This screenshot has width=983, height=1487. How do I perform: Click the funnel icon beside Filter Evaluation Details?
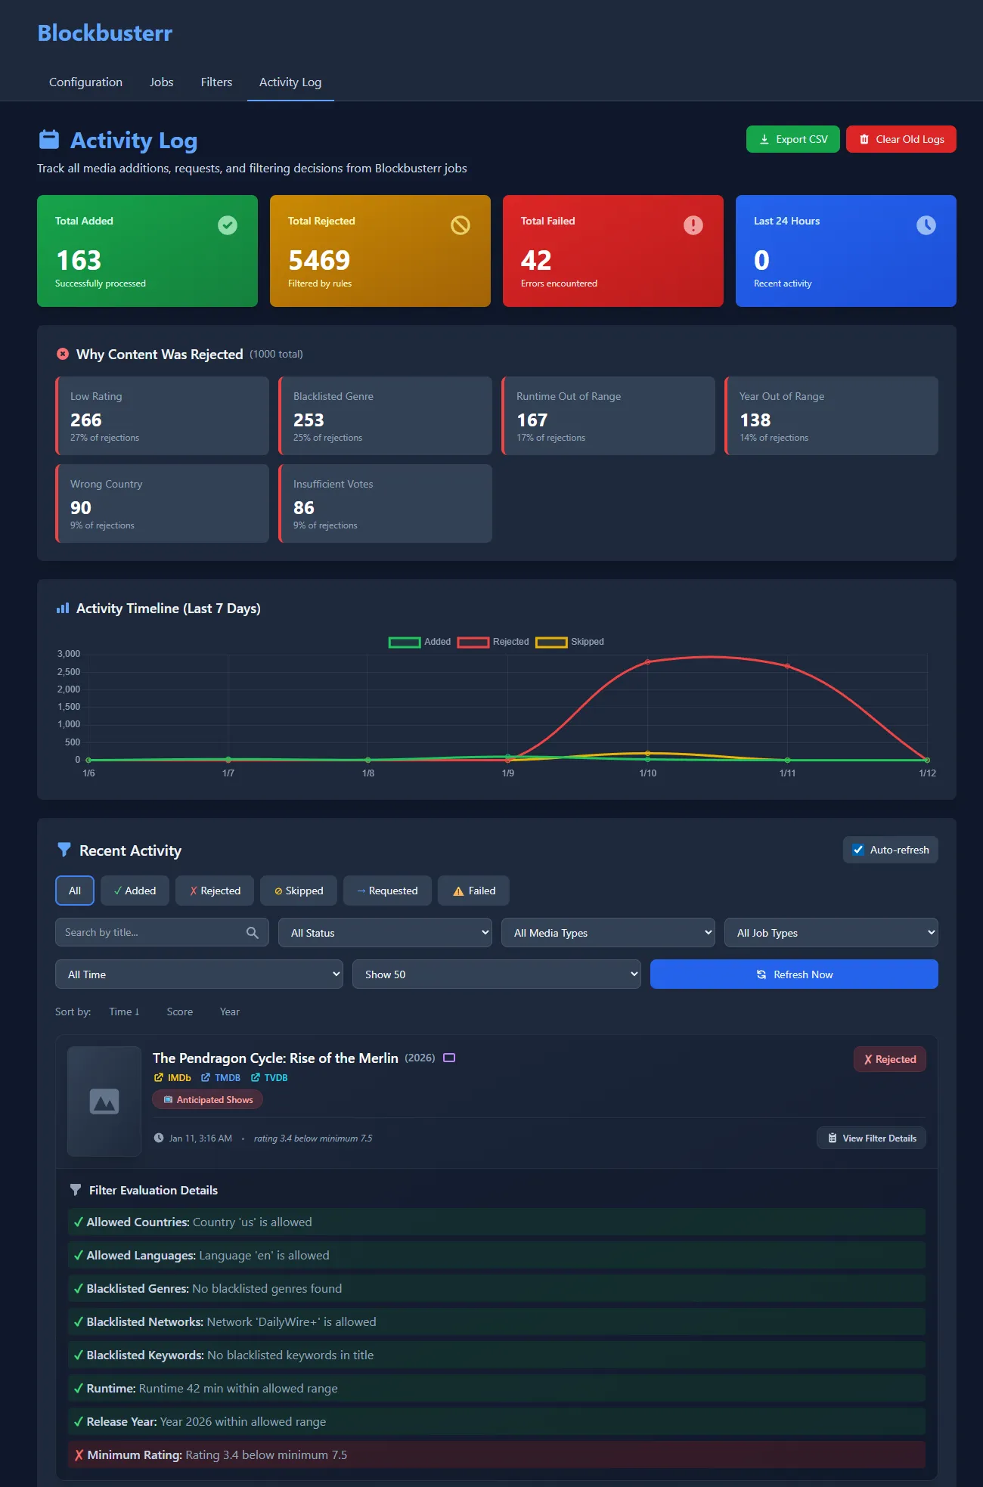[x=76, y=1190]
